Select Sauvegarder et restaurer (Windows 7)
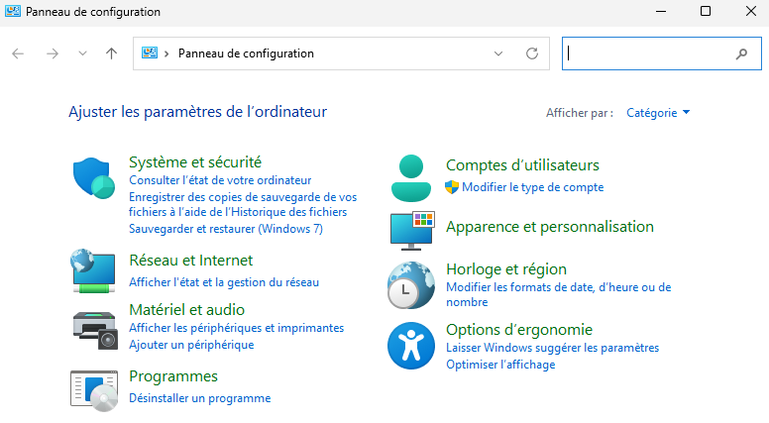This screenshot has width=769, height=423. [226, 229]
